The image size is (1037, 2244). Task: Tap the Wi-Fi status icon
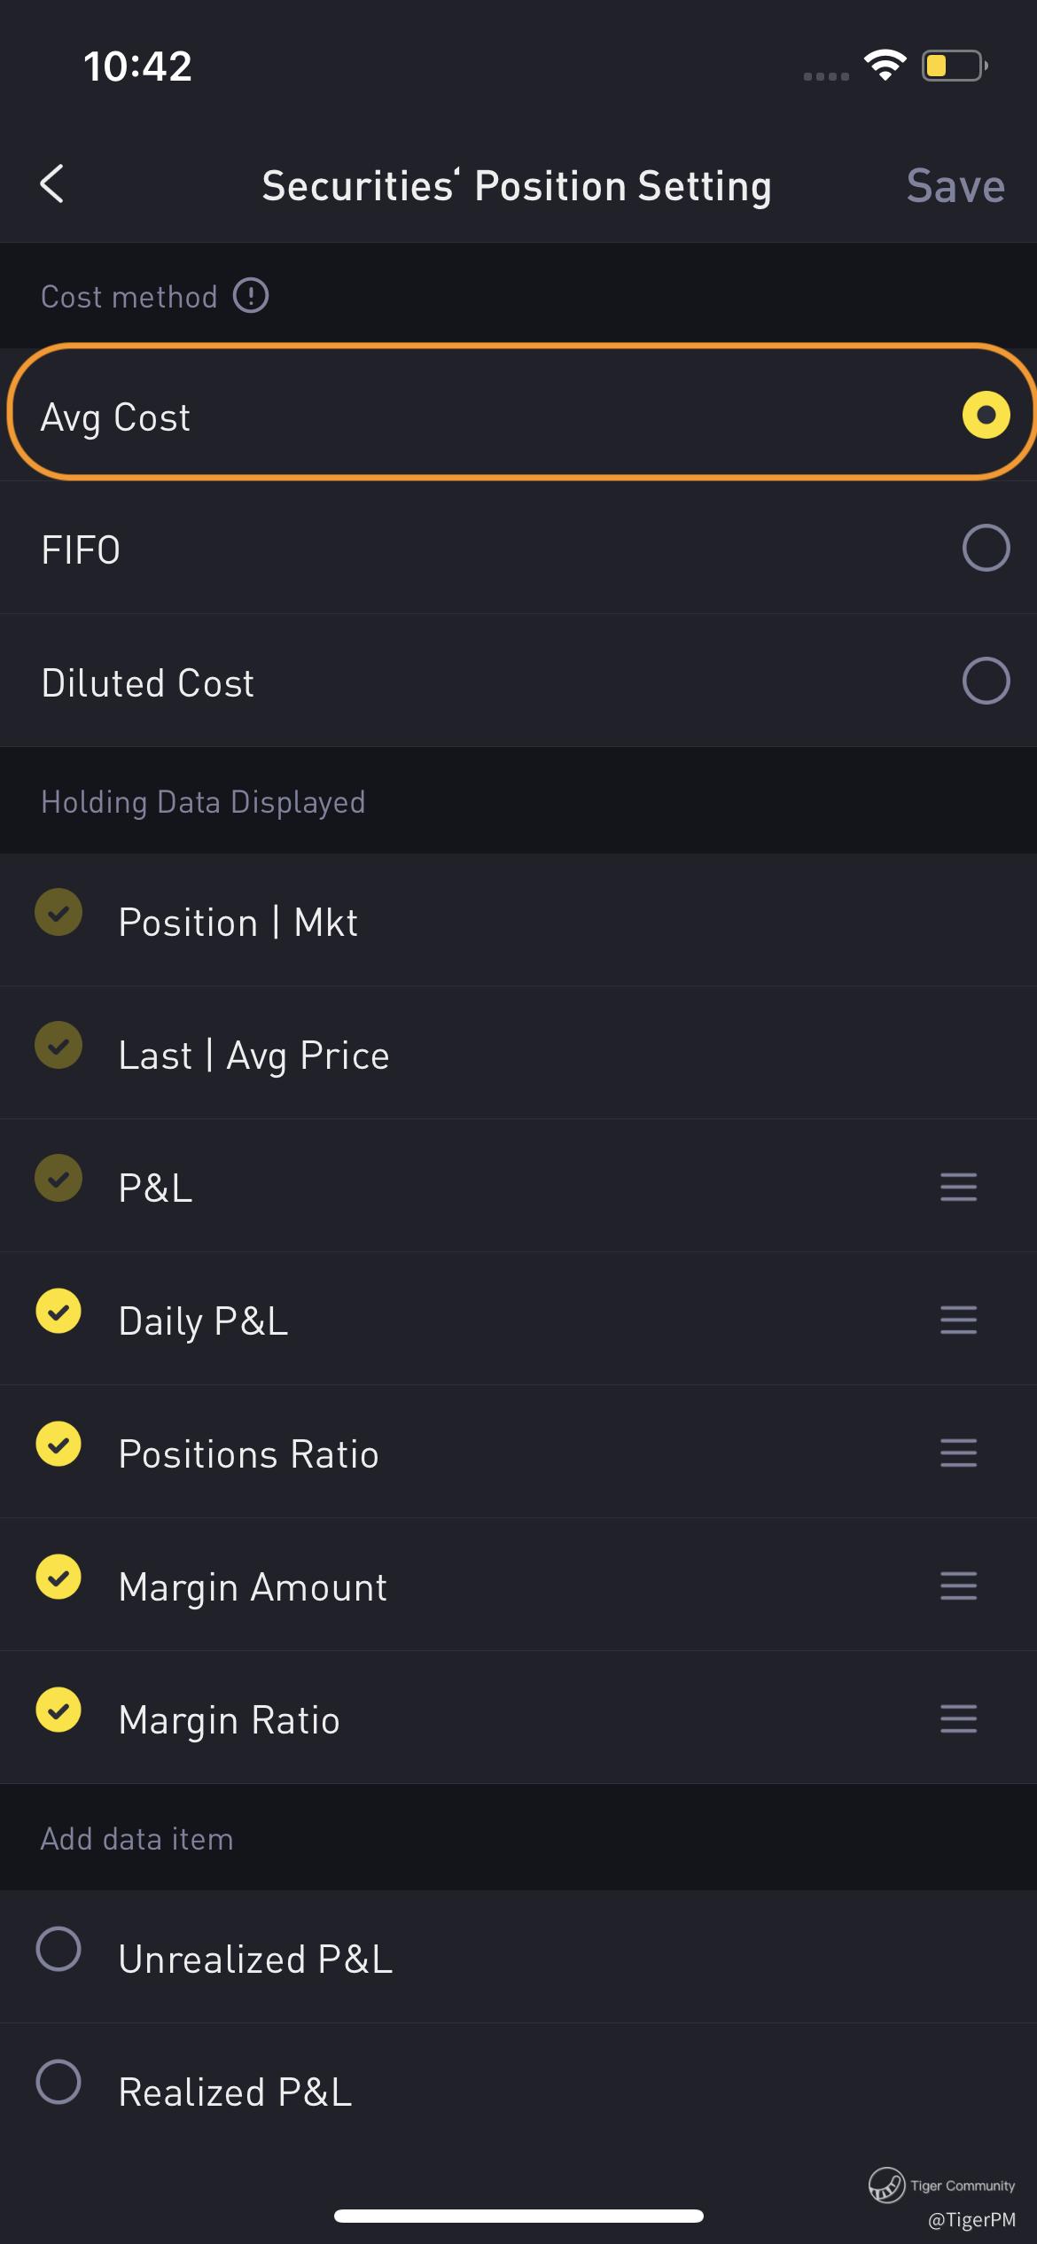[x=885, y=65]
